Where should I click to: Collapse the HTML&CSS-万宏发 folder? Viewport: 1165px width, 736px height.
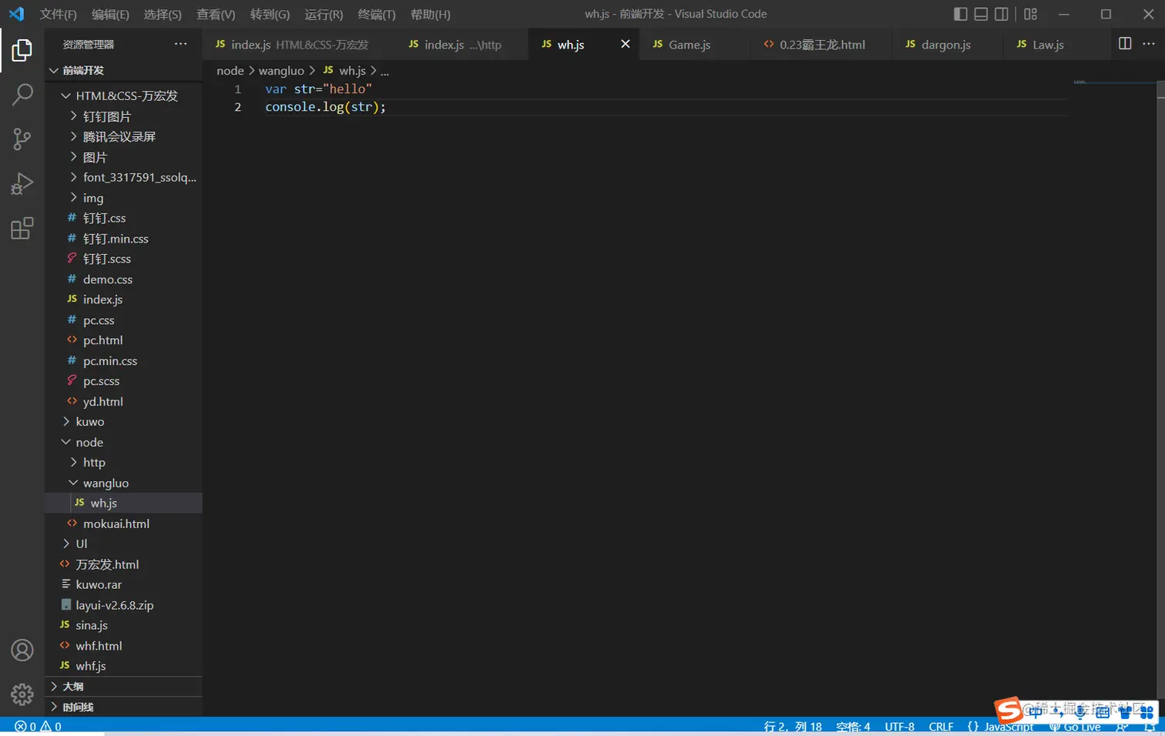coord(123,95)
